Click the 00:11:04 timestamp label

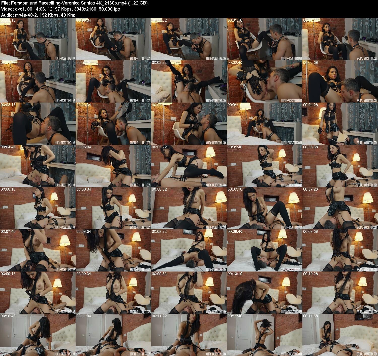pyautogui.click(x=83, y=316)
